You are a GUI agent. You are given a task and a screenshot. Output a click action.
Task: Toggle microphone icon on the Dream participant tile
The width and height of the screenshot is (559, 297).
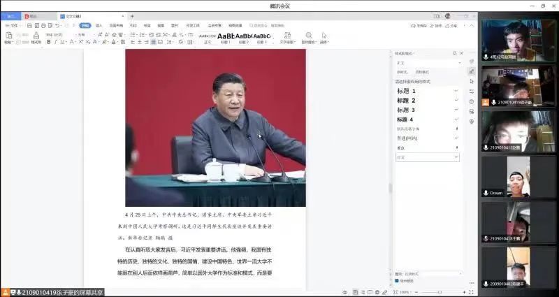(486, 193)
